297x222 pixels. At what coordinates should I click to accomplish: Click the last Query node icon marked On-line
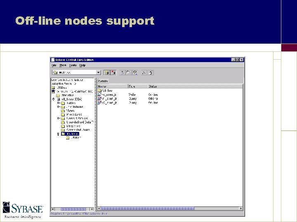tap(100, 102)
